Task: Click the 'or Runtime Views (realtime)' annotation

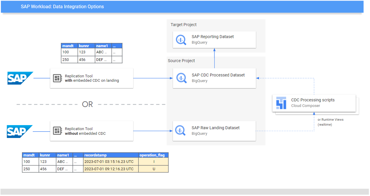Action: 331,121
